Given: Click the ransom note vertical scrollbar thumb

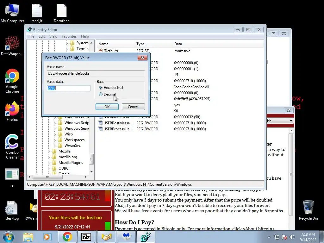Looking at the screenshot, I should [291, 174].
